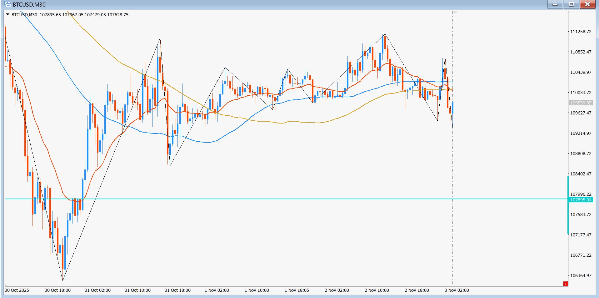Screen dimensions: 599x298
Task: Close the BTCUSD,M30 chart window
Action: [587, 4]
